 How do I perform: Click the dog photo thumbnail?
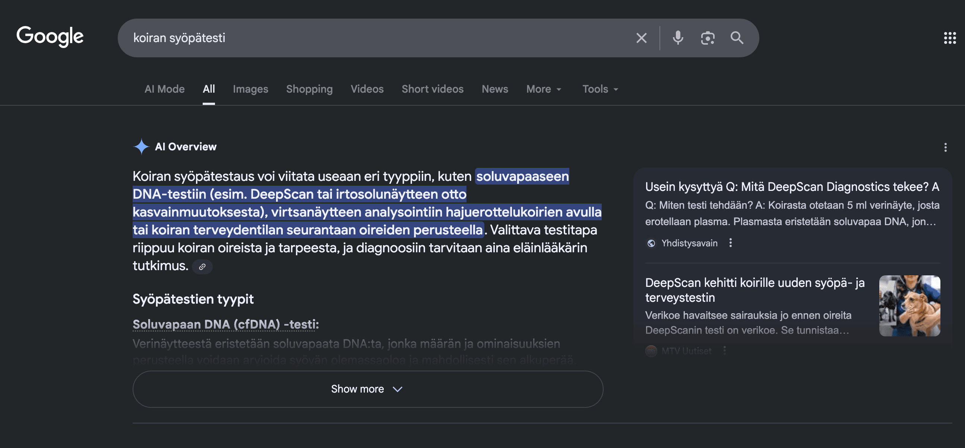tap(909, 306)
